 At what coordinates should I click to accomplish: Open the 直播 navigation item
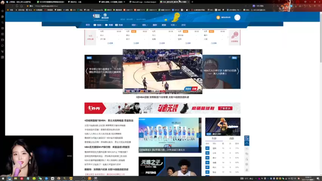pos(109,25)
